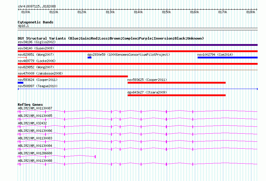The height and width of the screenshot is (181, 266).
Task: Select the nsv593625 (Cooper2011) label
Action: click(147, 80)
